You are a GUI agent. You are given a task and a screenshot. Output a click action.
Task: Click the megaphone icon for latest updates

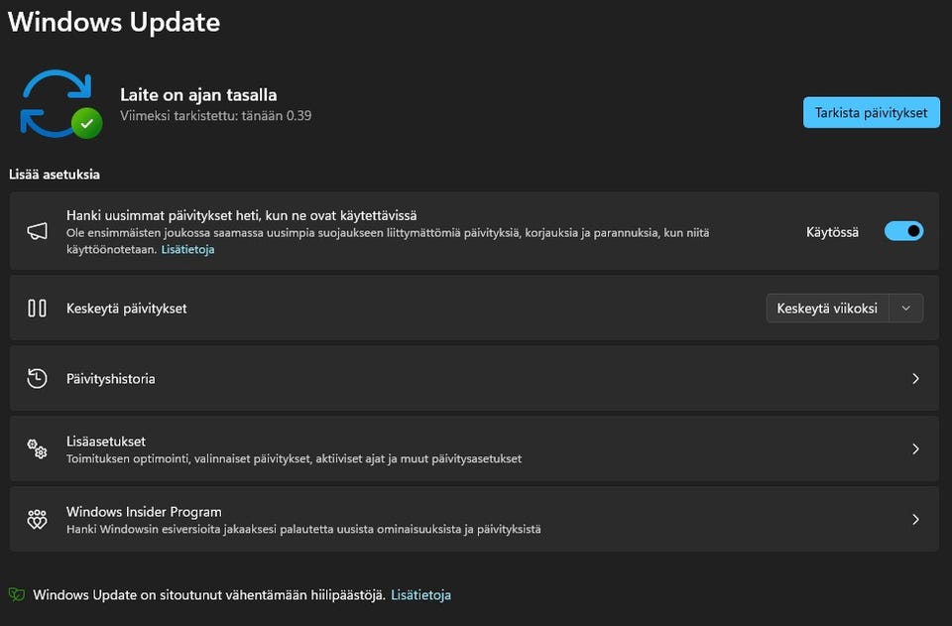(x=37, y=231)
